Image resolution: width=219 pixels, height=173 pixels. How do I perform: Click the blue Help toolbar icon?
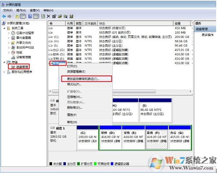(x=29, y=16)
